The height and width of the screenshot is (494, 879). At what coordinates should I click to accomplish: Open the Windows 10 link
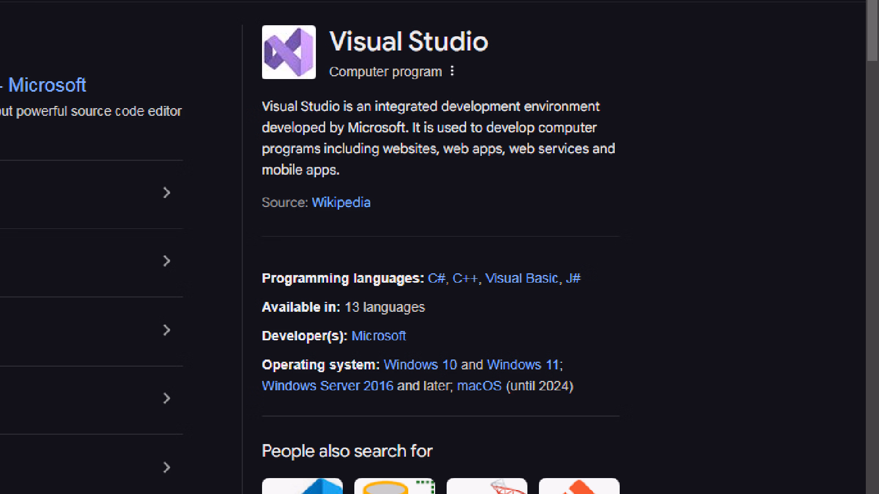[x=420, y=365]
